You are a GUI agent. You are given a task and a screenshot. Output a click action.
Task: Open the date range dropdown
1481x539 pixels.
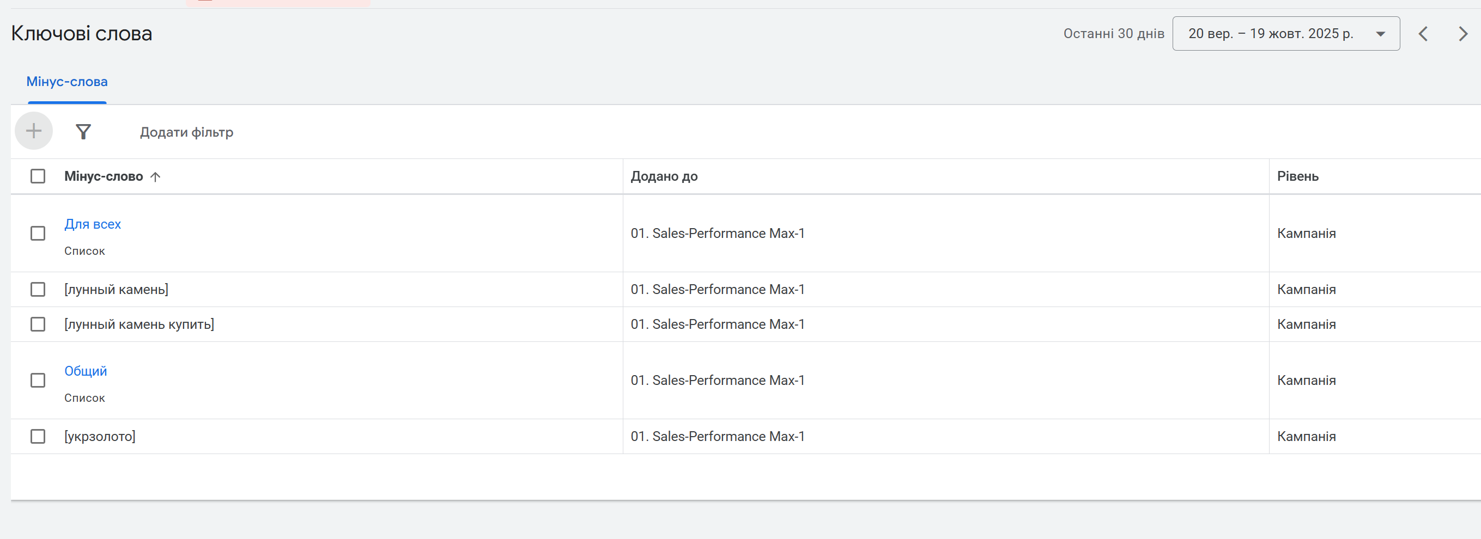[1285, 34]
